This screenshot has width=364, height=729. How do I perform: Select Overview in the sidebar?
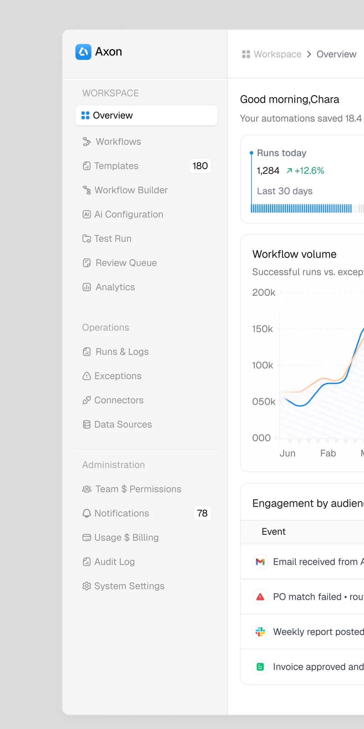[146, 115]
